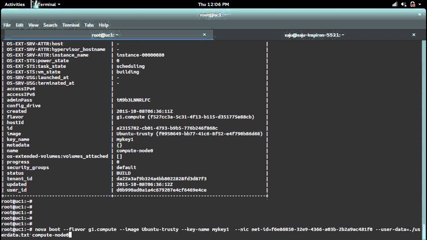Click the hostId label
427x240 pixels.
coord(15,123)
